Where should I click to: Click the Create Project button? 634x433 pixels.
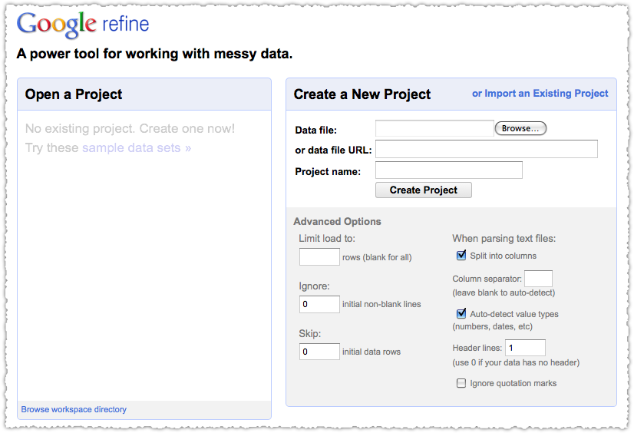[424, 190]
